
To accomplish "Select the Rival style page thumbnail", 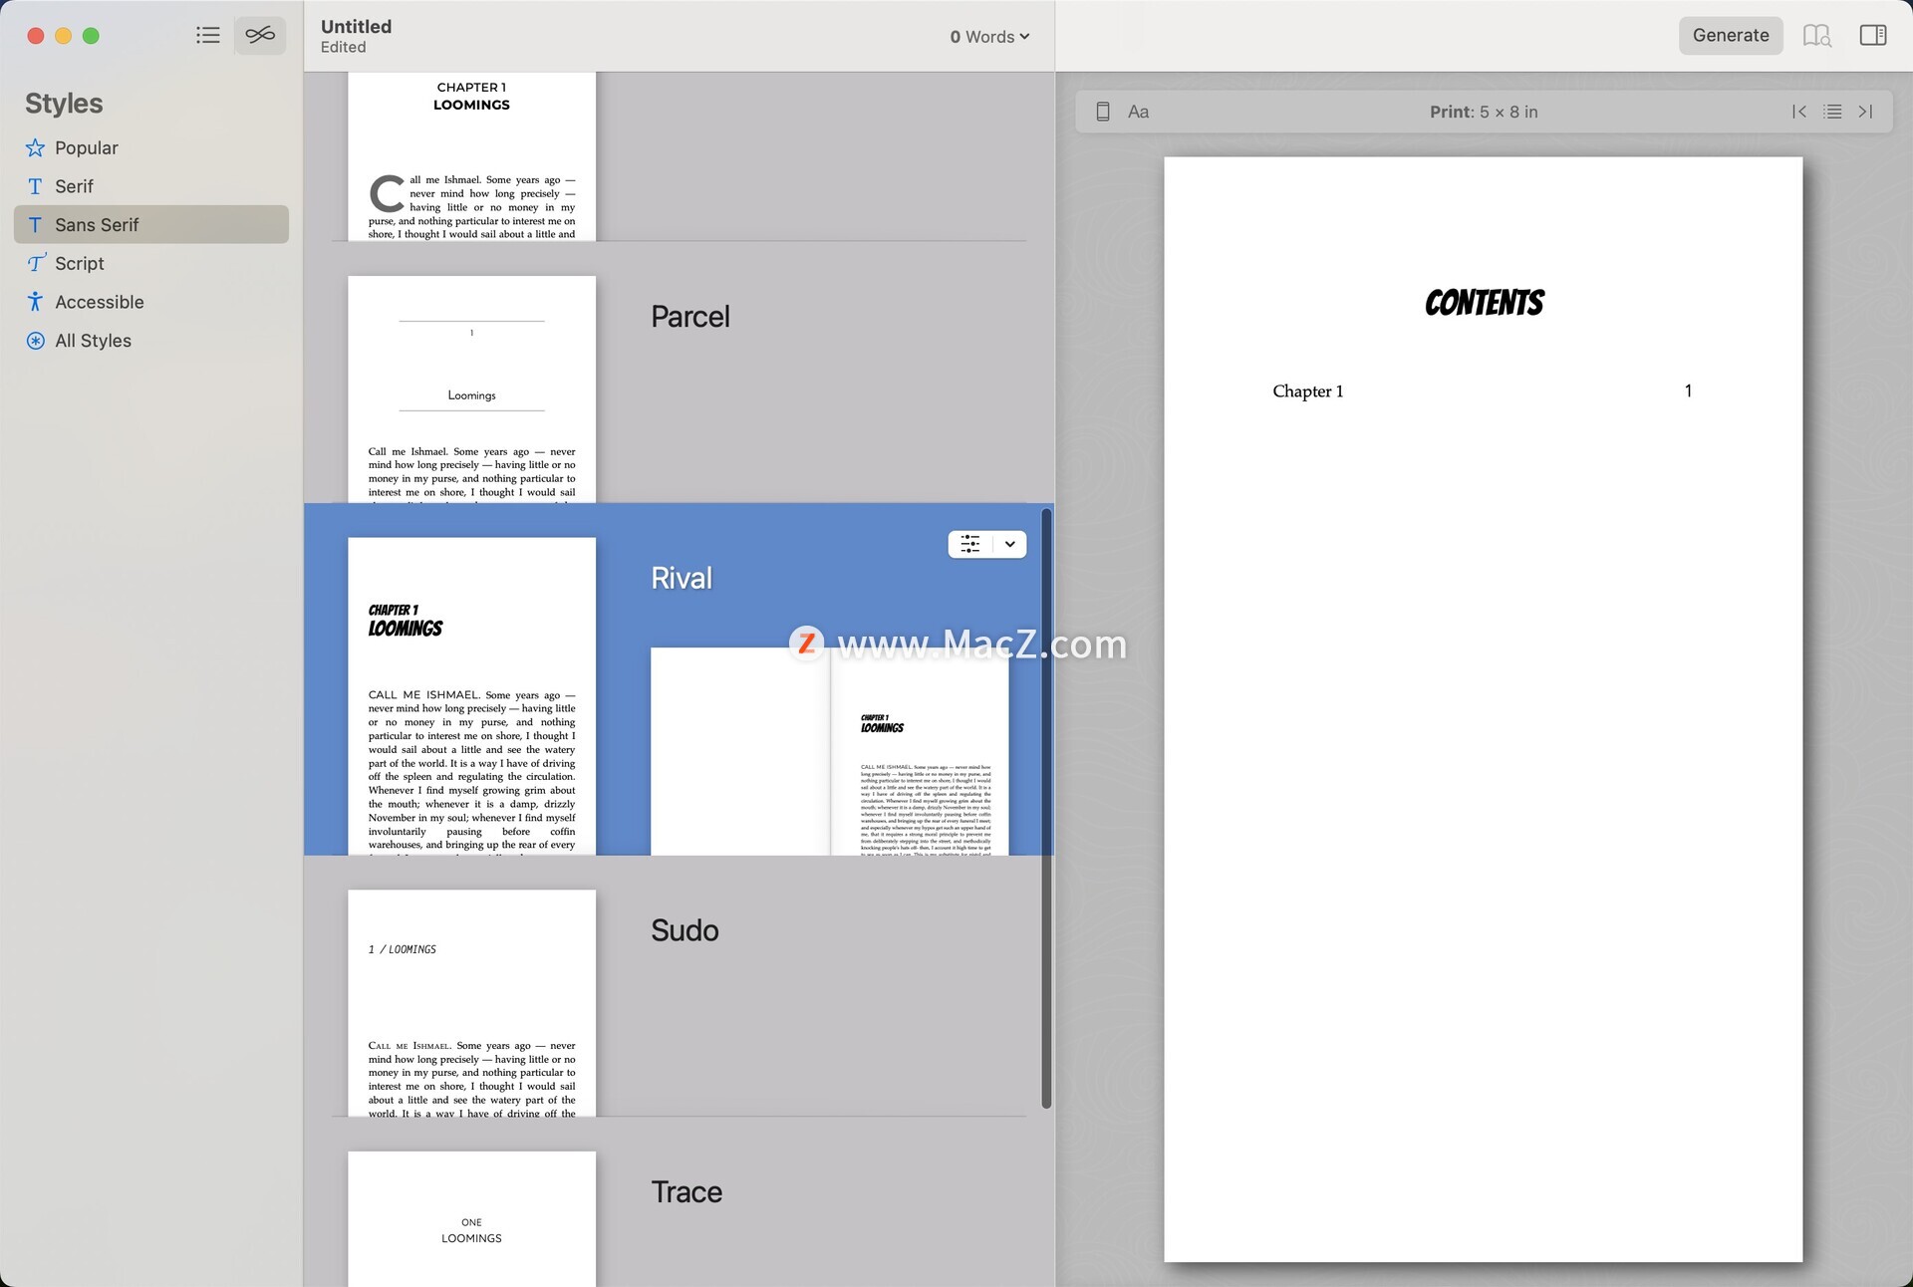I will click(x=471, y=695).
